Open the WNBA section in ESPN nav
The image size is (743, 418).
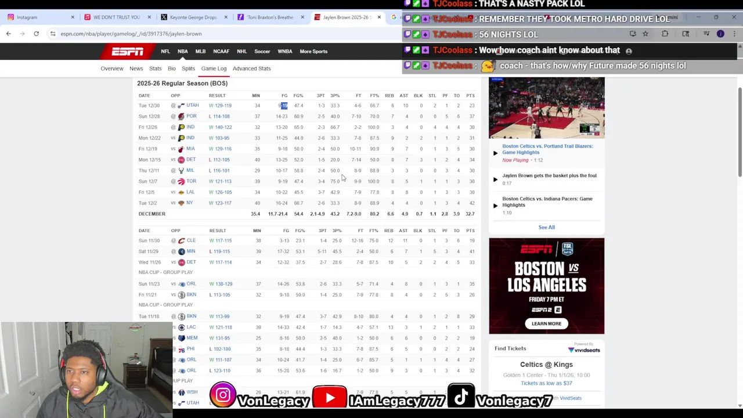pos(285,52)
